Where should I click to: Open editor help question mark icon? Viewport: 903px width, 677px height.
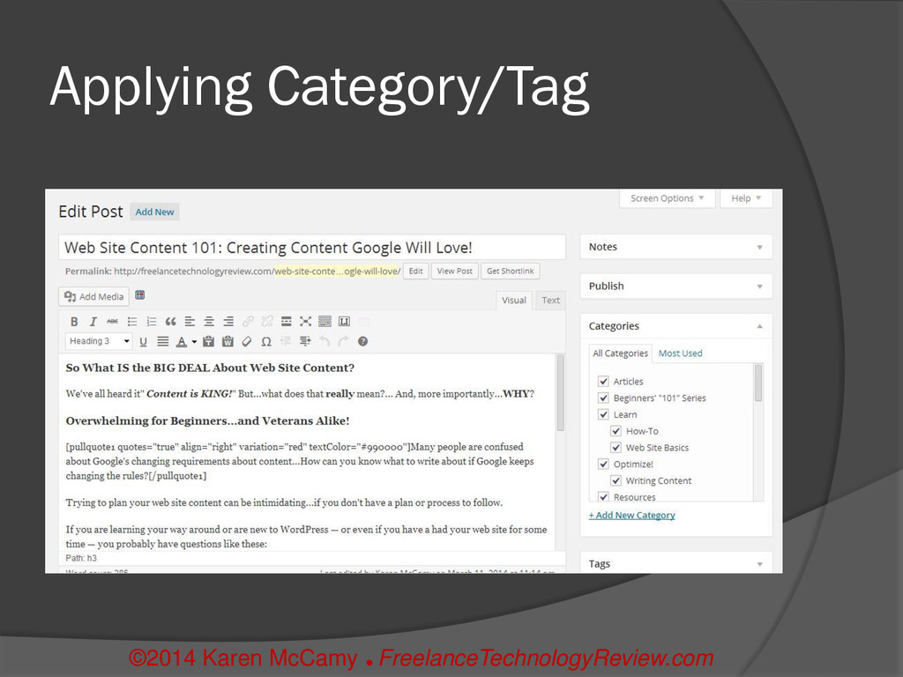(x=362, y=341)
